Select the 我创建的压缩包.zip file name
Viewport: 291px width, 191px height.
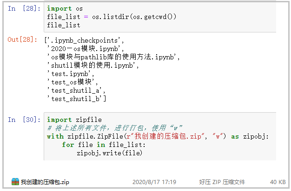point(45,182)
